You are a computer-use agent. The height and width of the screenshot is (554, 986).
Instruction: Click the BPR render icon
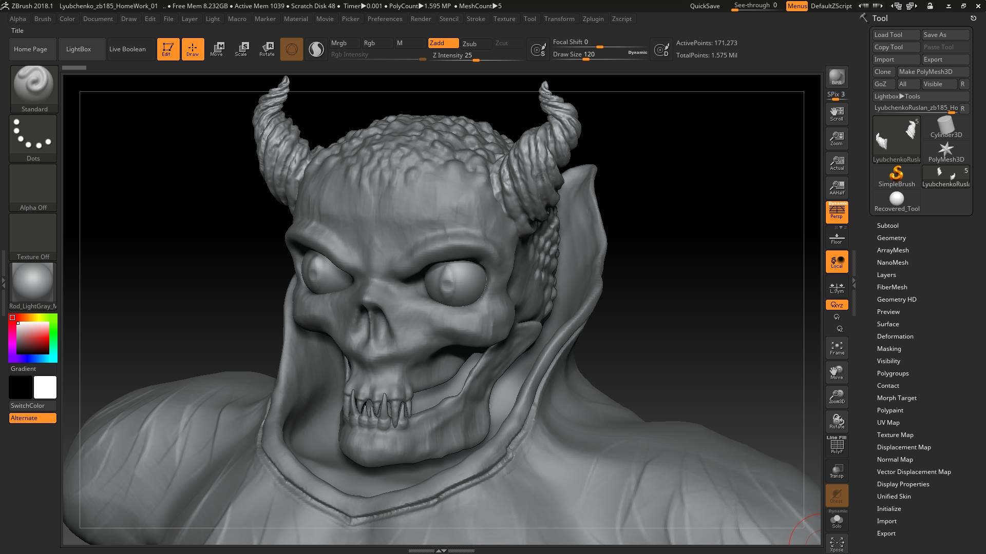837,77
